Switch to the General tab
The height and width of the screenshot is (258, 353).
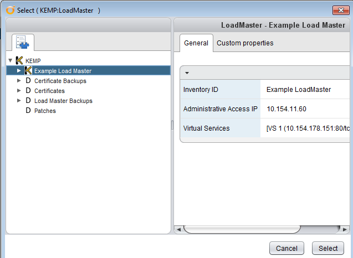(196, 43)
